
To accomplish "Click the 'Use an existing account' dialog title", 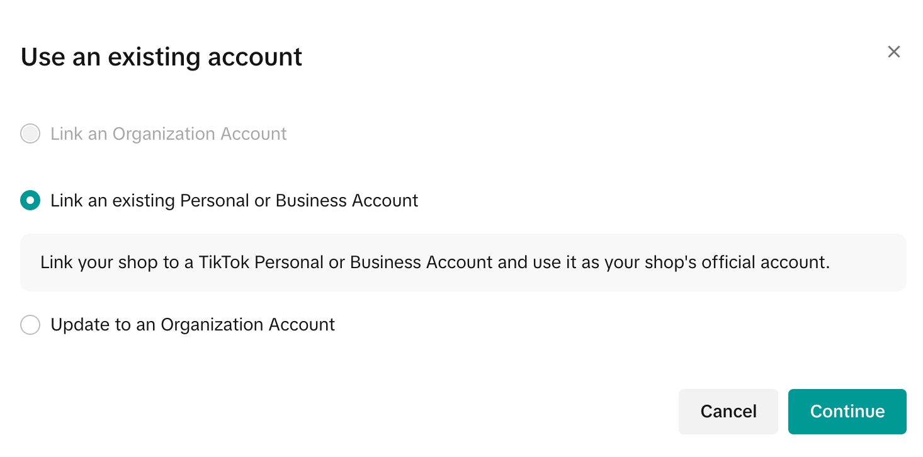I will [161, 57].
